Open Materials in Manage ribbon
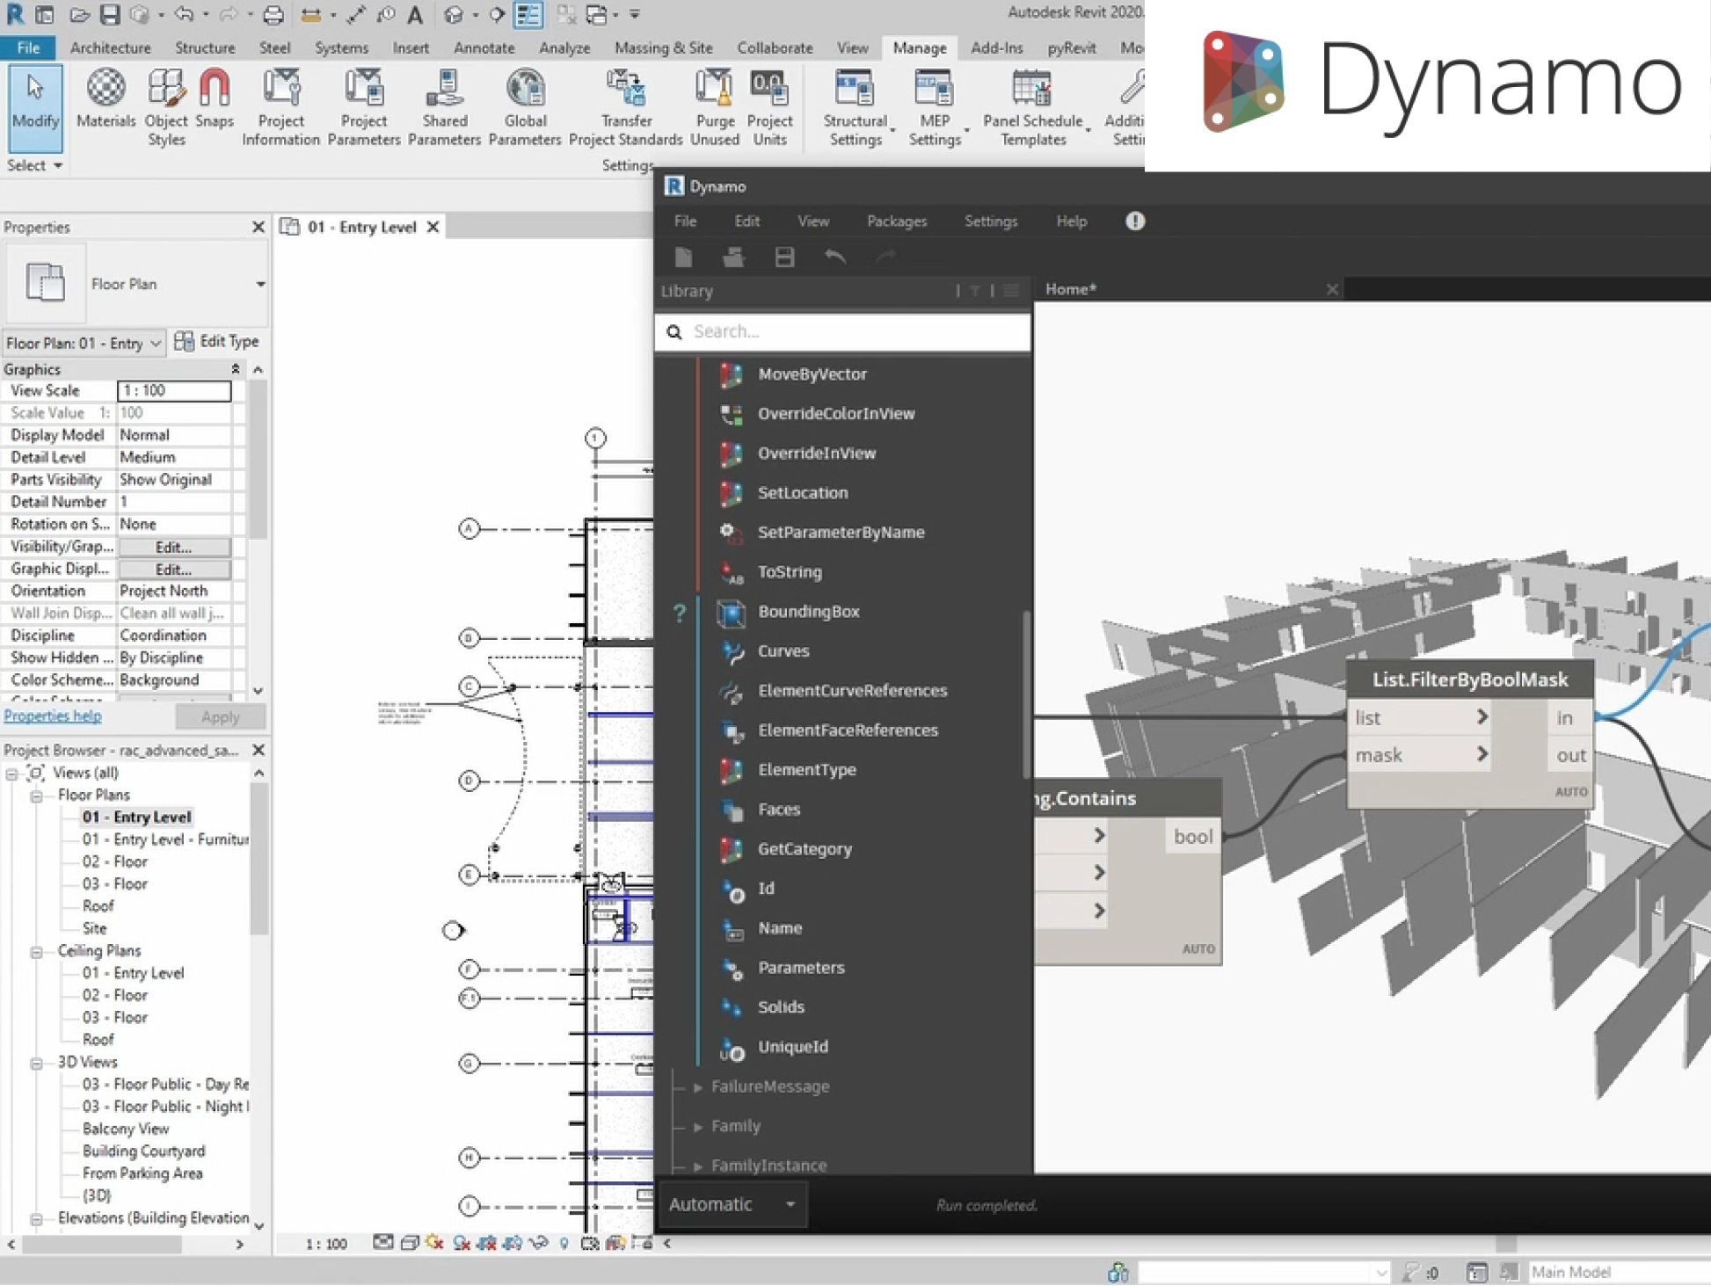1711x1286 pixels. click(x=106, y=98)
